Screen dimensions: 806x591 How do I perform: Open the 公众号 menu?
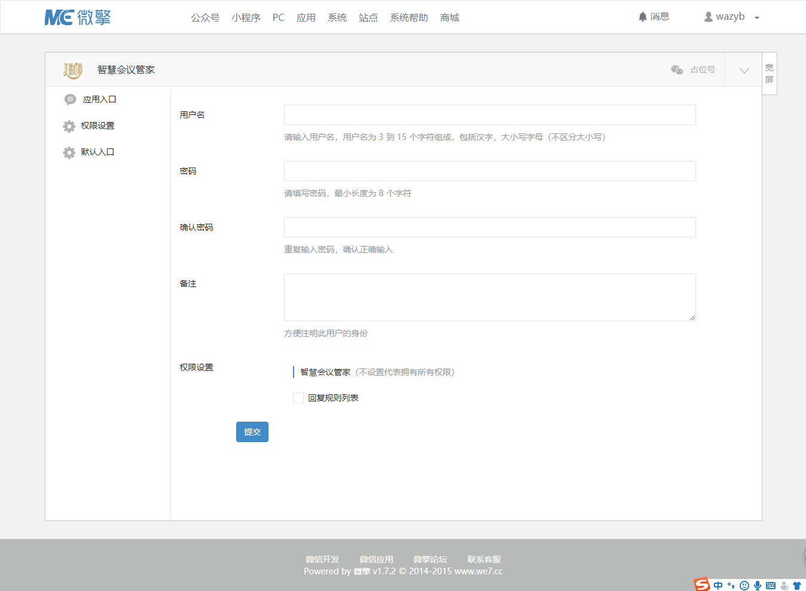(205, 18)
